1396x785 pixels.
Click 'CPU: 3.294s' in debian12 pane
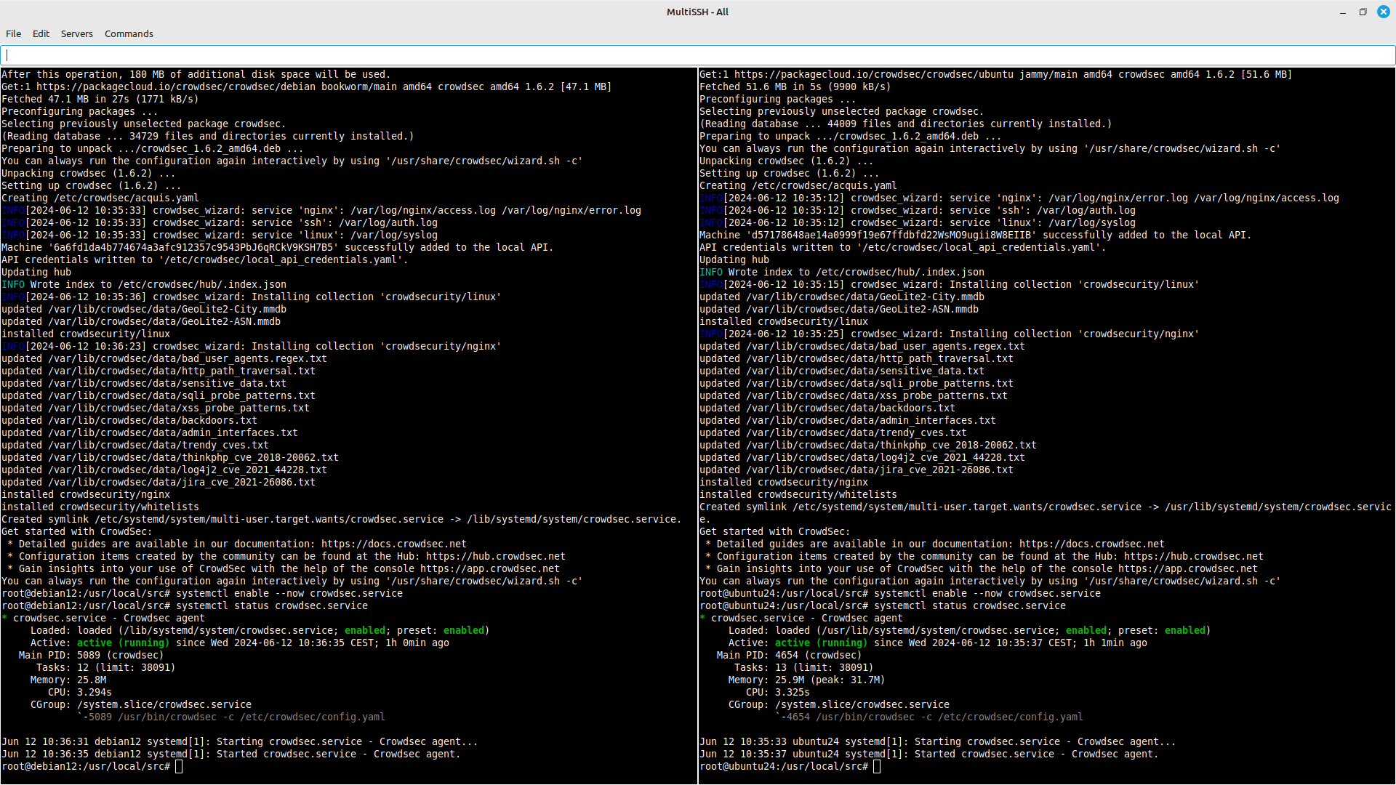tap(80, 692)
